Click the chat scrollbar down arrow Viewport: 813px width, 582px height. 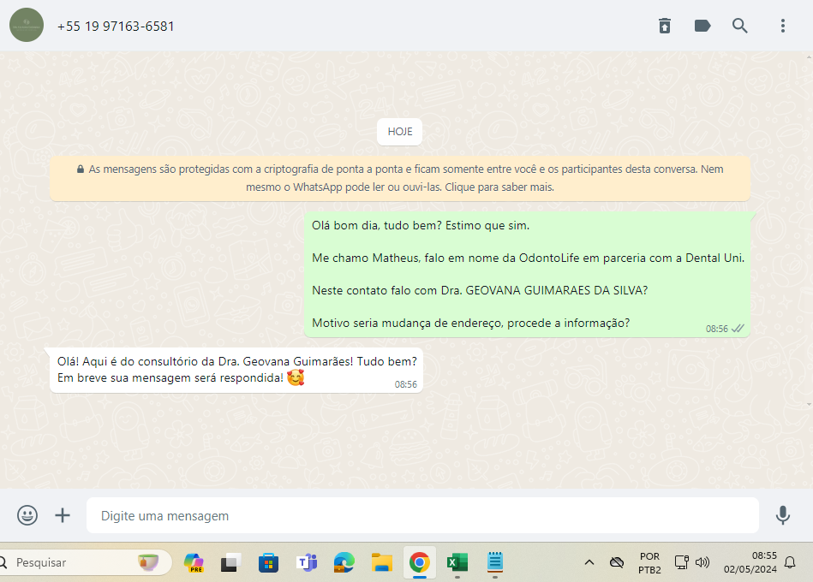point(809,404)
